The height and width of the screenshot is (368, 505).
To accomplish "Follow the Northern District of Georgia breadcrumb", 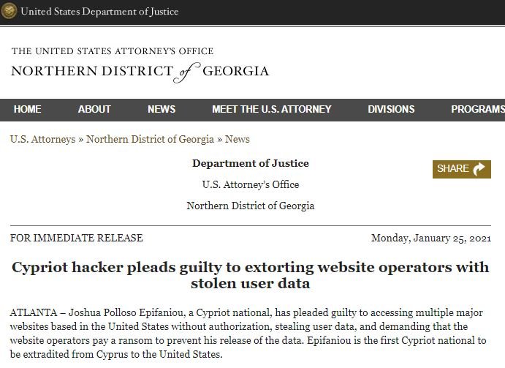I will [150, 139].
